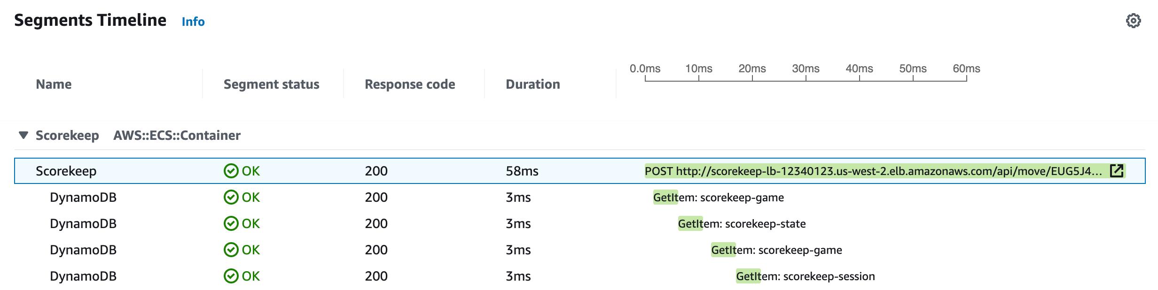
Task: Click the 58ms duration value
Action: coord(522,171)
